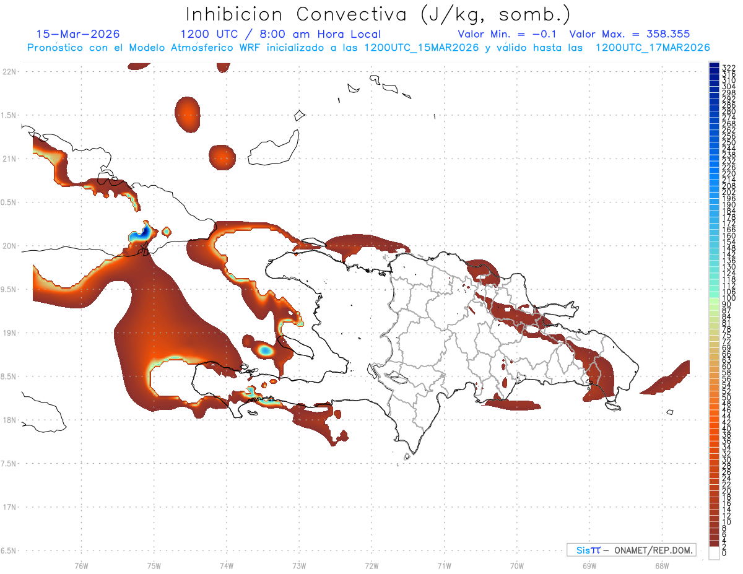Click the white "0" swatch on the color scale
Image resolution: width=743 pixels, height=574 pixels.
(x=714, y=554)
